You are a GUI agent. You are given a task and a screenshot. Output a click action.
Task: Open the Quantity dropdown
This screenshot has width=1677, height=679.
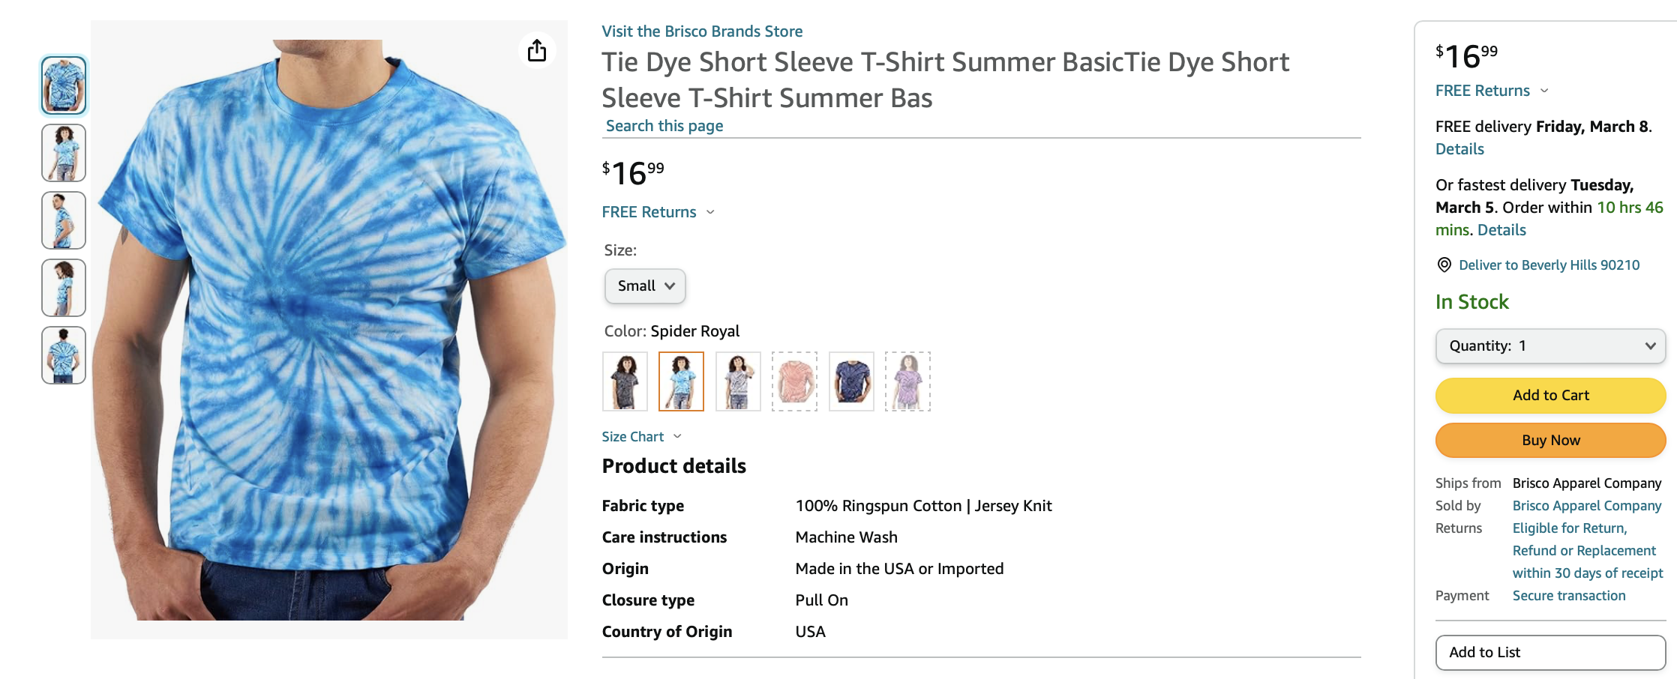[1550, 346]
